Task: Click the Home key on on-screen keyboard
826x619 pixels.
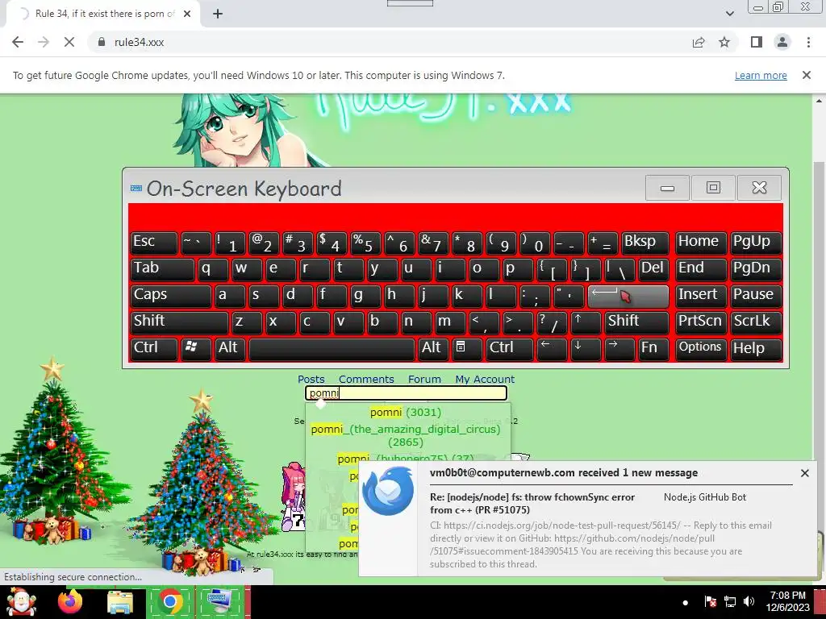Action: (701, 242)
